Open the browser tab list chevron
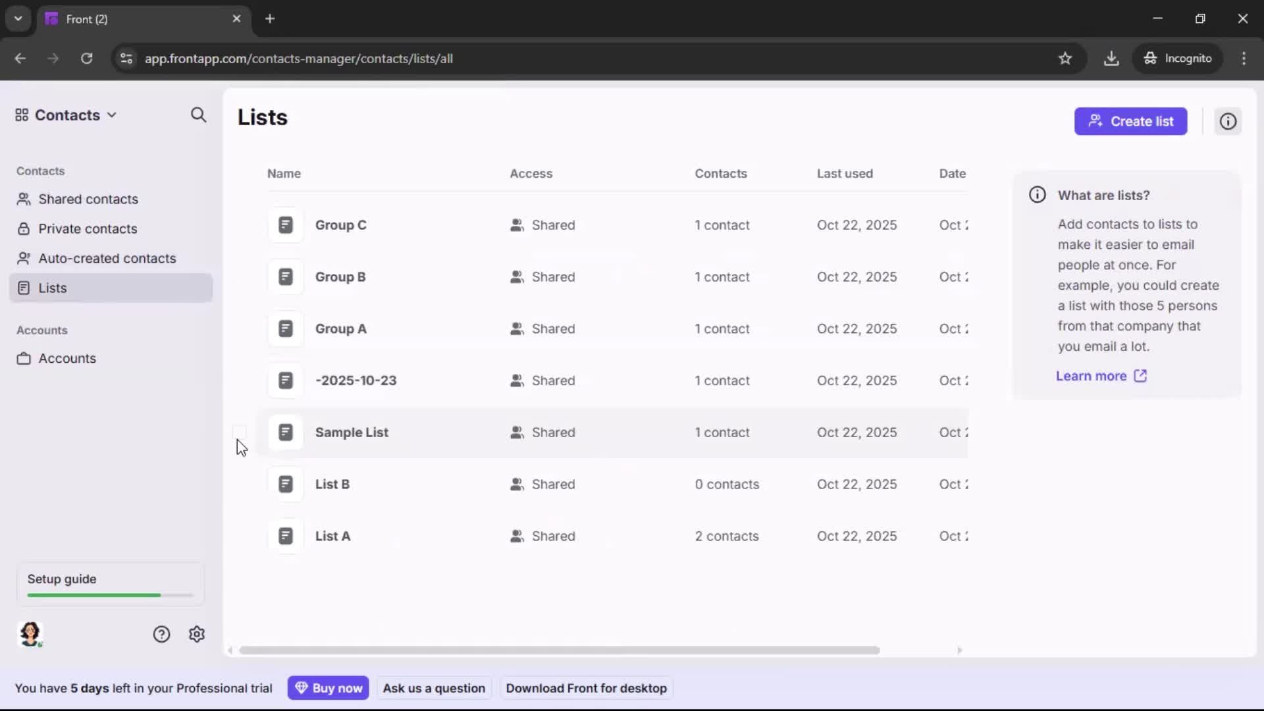Image resolution: width=1264 pixels, height=711 pixels. coord(18,18)
